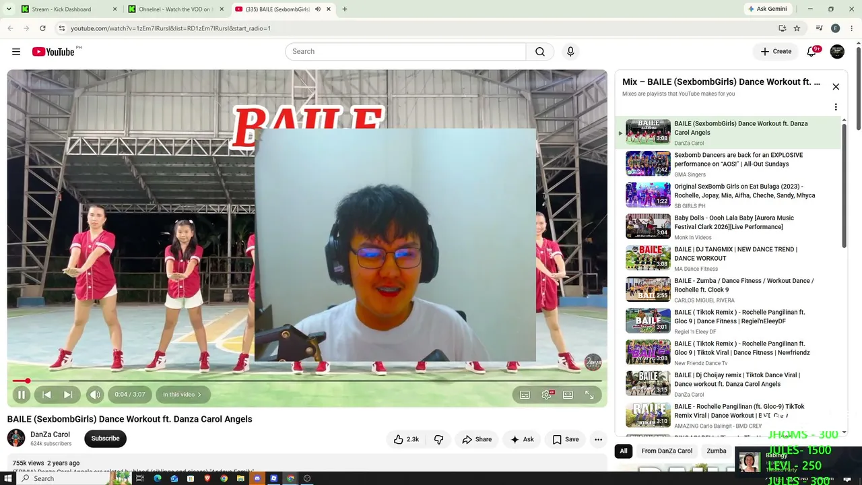862x485 pixels.
Task: Click the YouTube search magnifier button
Action: (540, 52)
